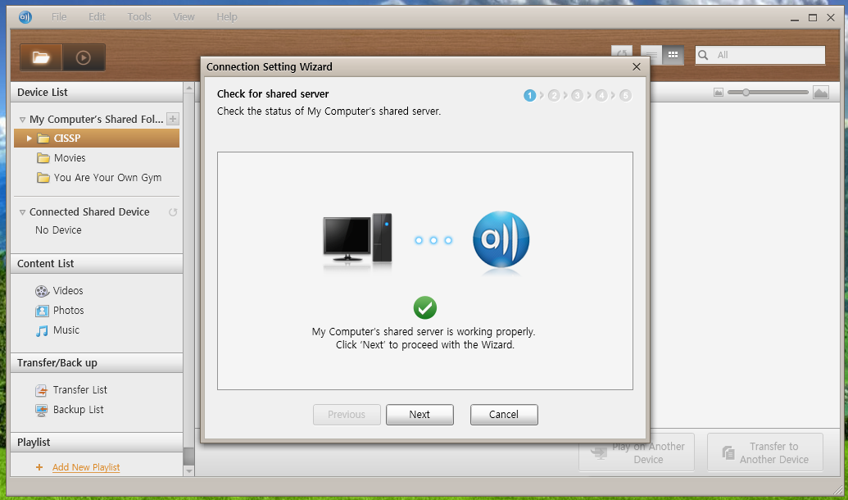Open the View menu
Viewport: 848px width, 500px height.
[x=184, y=16]
